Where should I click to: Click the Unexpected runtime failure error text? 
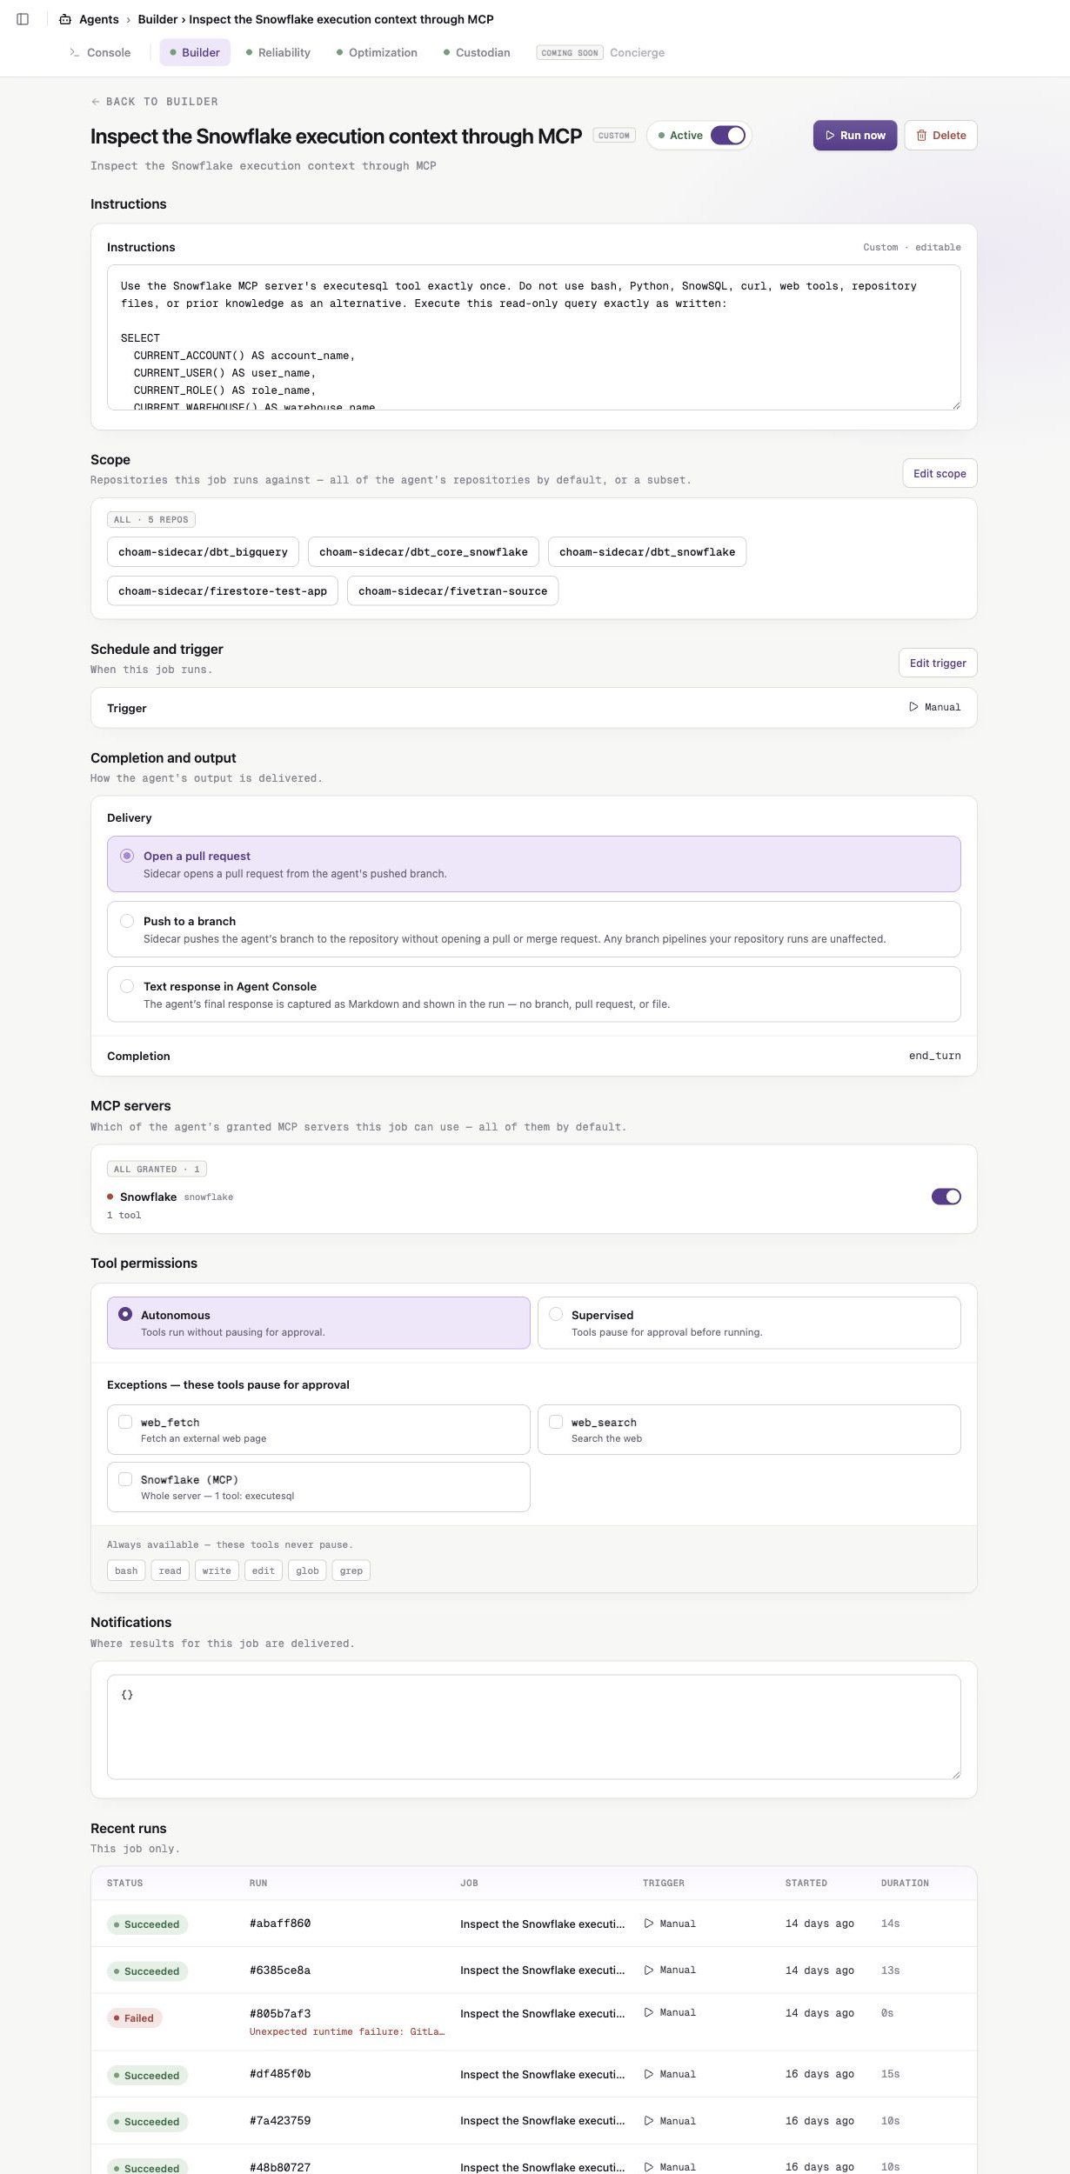click(347, 2031)
